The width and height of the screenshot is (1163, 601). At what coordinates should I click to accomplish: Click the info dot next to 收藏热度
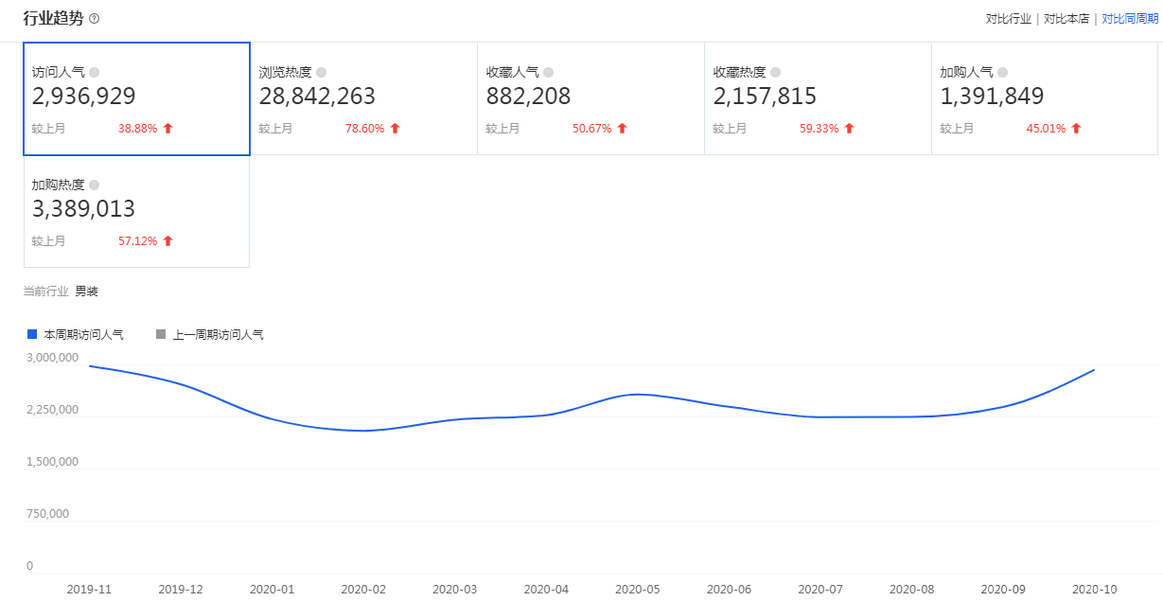[x=776, y=72]
